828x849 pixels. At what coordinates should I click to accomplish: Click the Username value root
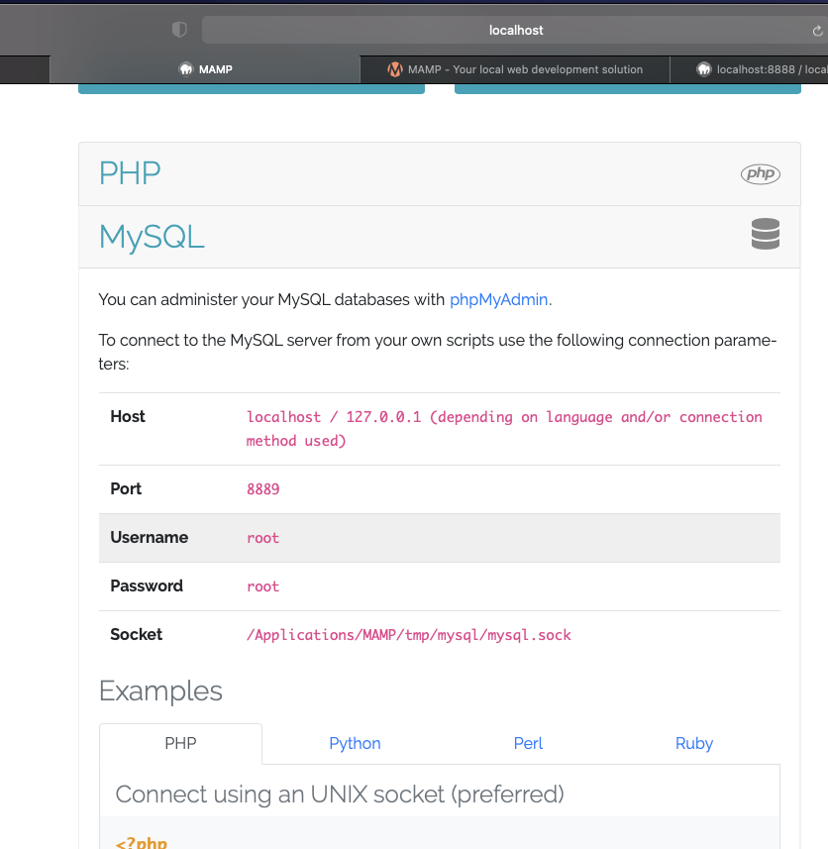click(263, 538)
